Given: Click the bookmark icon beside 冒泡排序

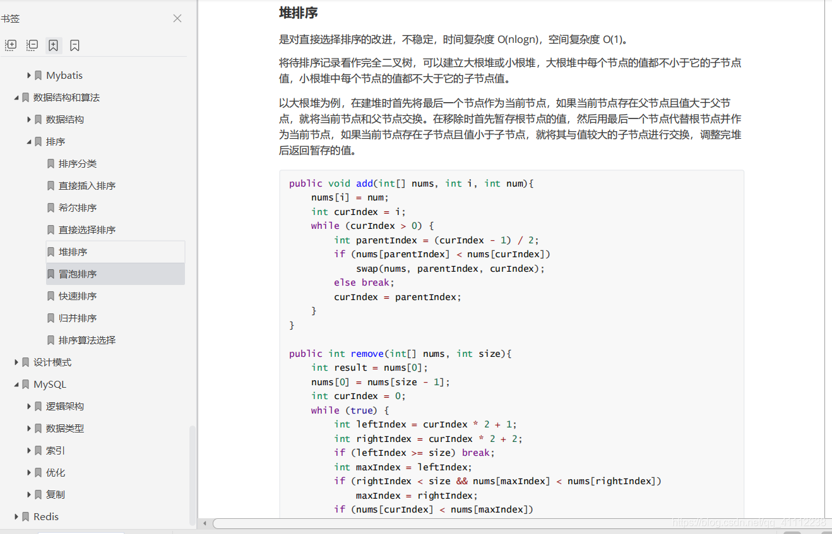Looking at the screenshot, I should pos(51,274).
